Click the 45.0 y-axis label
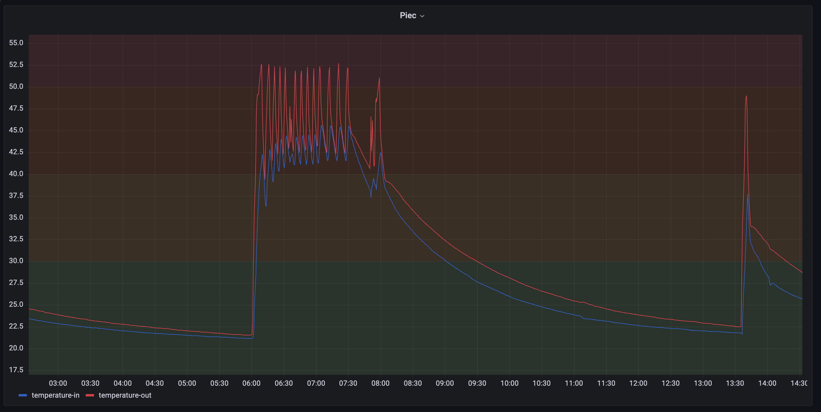This screenshot has height=412, width=821. (16, 130)
